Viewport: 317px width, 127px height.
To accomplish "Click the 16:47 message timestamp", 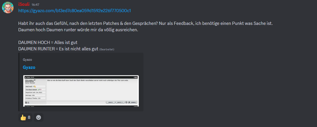I will click(35, 5).
